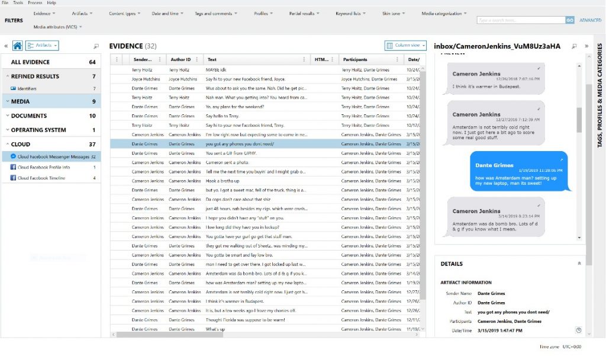Open the Skin tone filter
This screenshot has width=606, height=356.
[x=394, y=14]
